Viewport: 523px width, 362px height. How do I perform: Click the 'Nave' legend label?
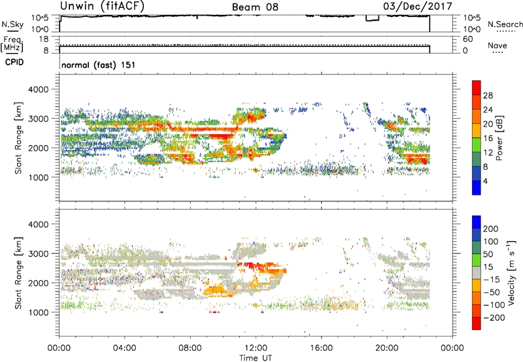pos(498,45)
